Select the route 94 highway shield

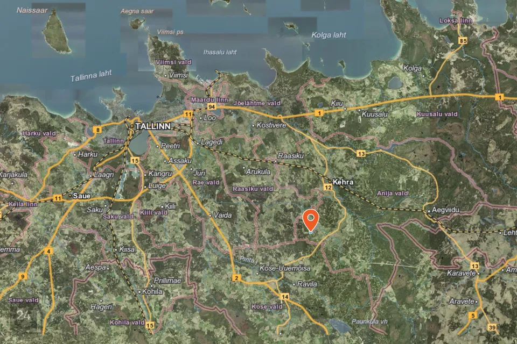click(x=204, y=107)
